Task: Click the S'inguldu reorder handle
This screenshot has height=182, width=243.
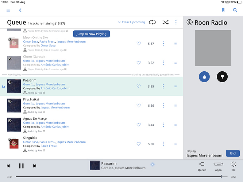Action: 175,144
